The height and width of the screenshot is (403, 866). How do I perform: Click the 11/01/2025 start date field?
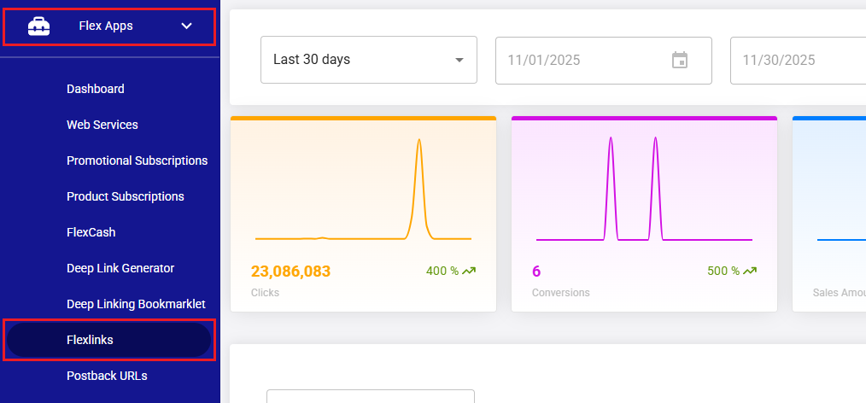[581, 60]
